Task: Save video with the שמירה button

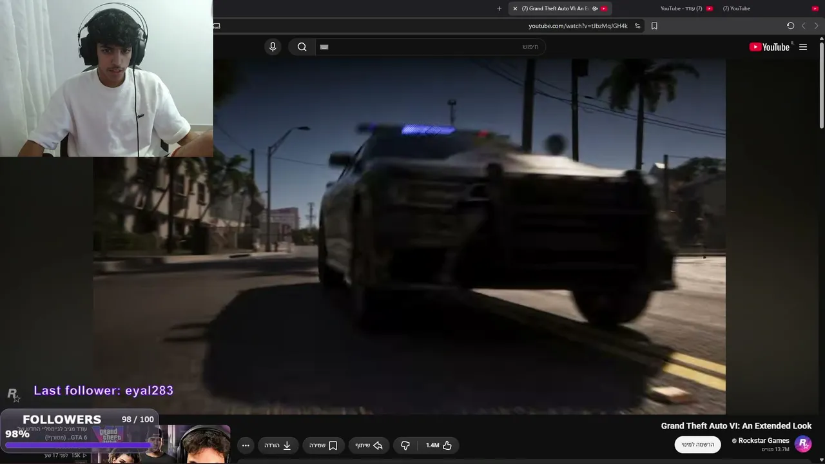Action: click(324, 445)
